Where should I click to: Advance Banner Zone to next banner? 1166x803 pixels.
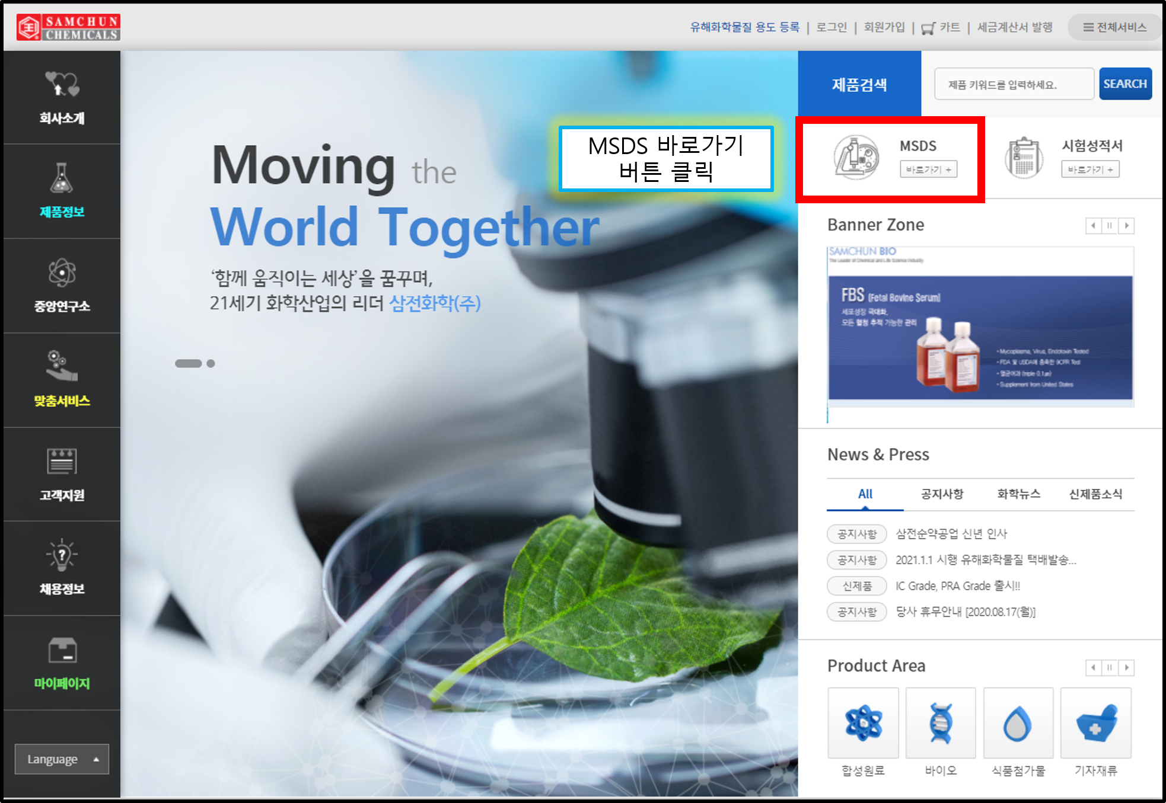(1126, 226)
